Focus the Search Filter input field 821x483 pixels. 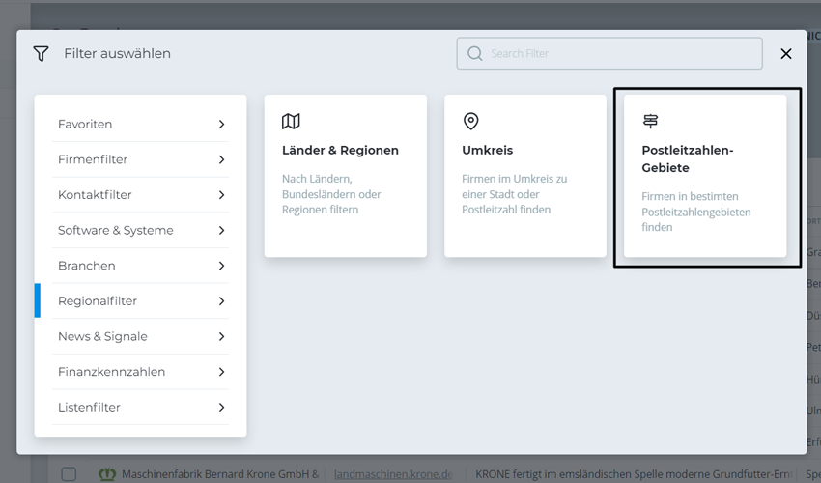coord(618,54)
